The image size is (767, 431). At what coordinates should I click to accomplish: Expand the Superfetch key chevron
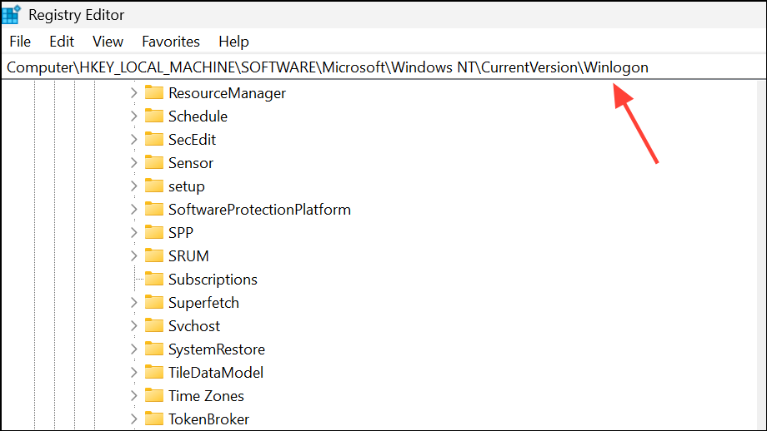click(133, 303)
